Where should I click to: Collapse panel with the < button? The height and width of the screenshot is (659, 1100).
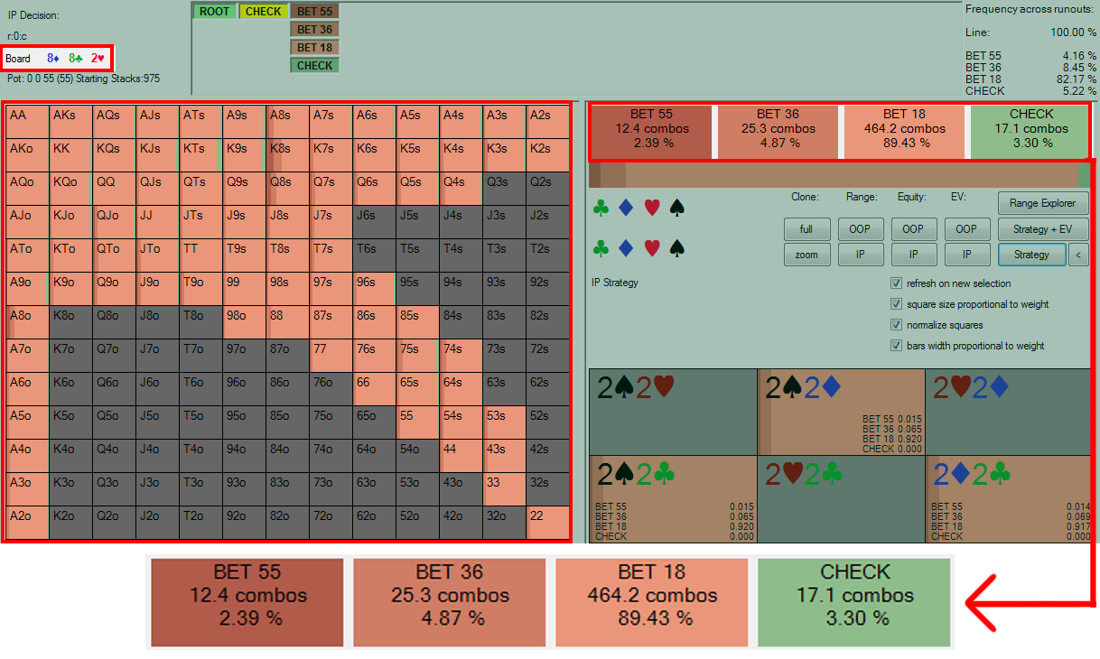pos(1077,255)
